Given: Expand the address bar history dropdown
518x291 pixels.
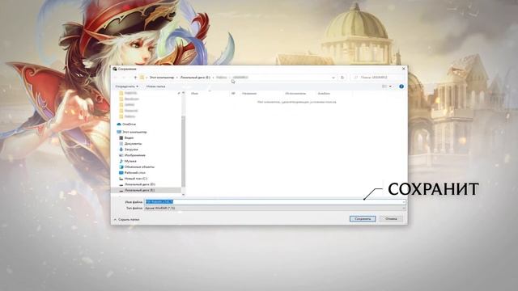Looking at the screenshot, I should point(333,78).
